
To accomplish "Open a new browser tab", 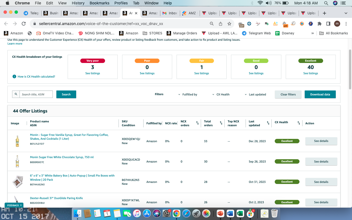I will [x=324, y=13].
